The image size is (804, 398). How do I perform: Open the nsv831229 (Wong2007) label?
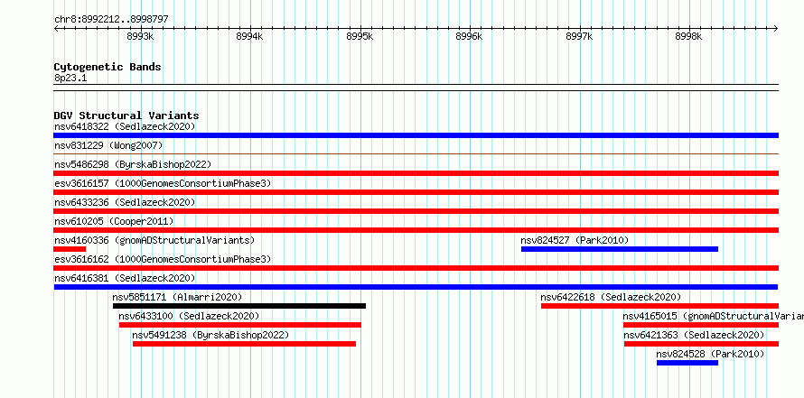point(108,145)
